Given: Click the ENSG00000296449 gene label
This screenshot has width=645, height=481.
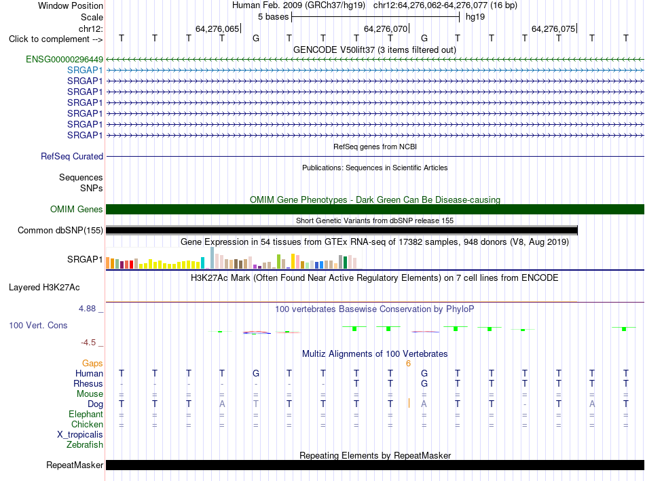Looking at the screenshot, I should [x=64, y=60].
